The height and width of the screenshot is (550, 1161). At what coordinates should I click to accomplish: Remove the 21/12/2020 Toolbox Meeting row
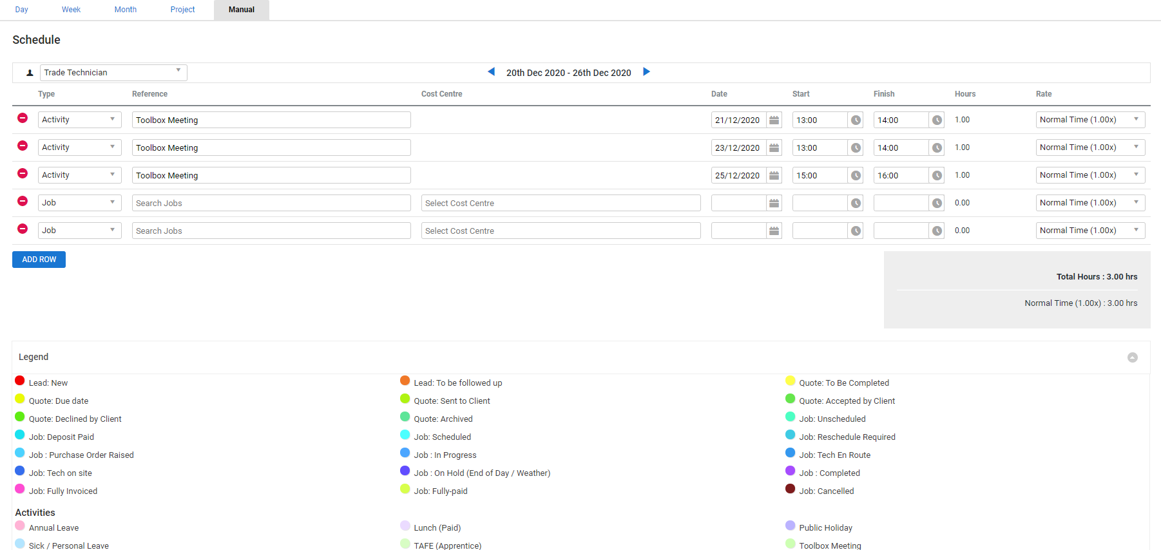click(x=23, y=118)
